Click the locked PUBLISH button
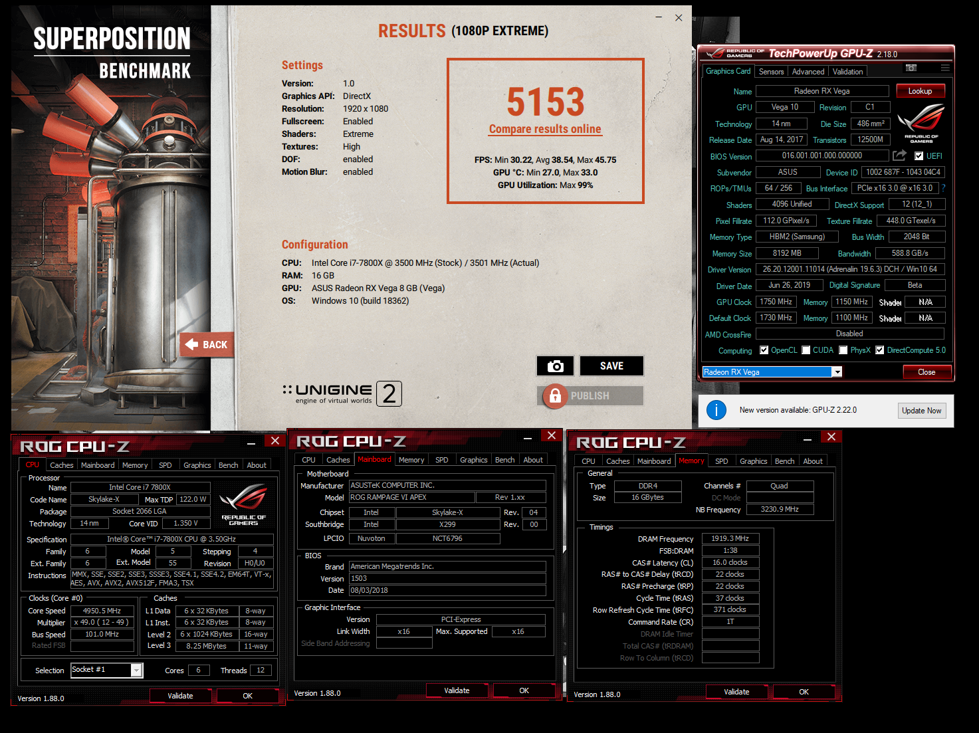Screen dimensions: 979x733 (590, 395)
